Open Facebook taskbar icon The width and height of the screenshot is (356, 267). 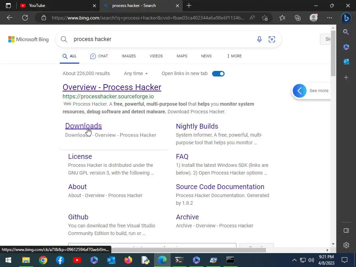(x=60, y=260)
